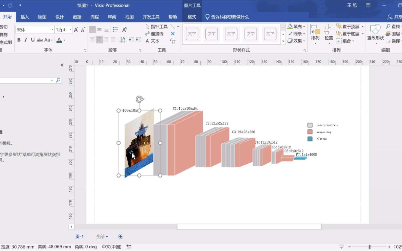Open the font name dropdown (宋体)

(x=52, y=30)
